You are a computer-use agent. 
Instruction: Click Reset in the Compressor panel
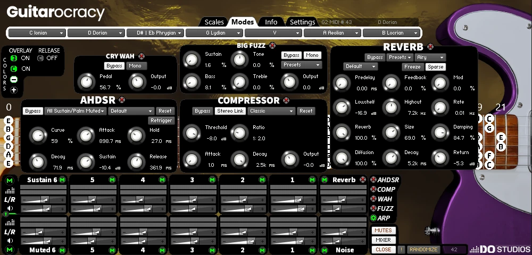pyautogui.click(x=306, y=110)
